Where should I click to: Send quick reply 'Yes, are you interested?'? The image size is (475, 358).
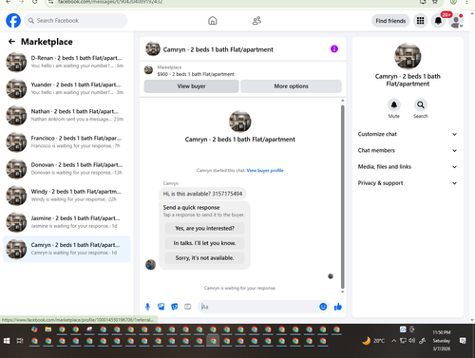point(204,228)
